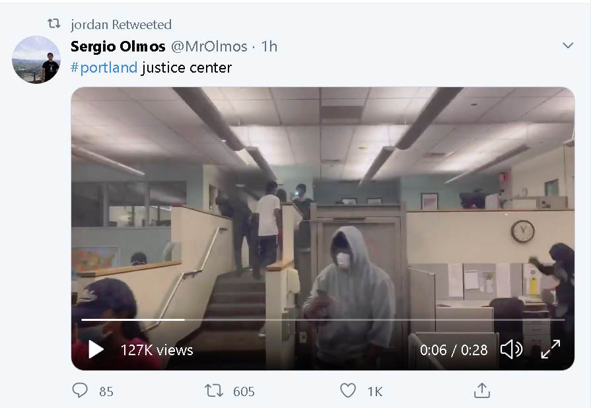
Task: Play the Portland justice center video
Action: 96,350
